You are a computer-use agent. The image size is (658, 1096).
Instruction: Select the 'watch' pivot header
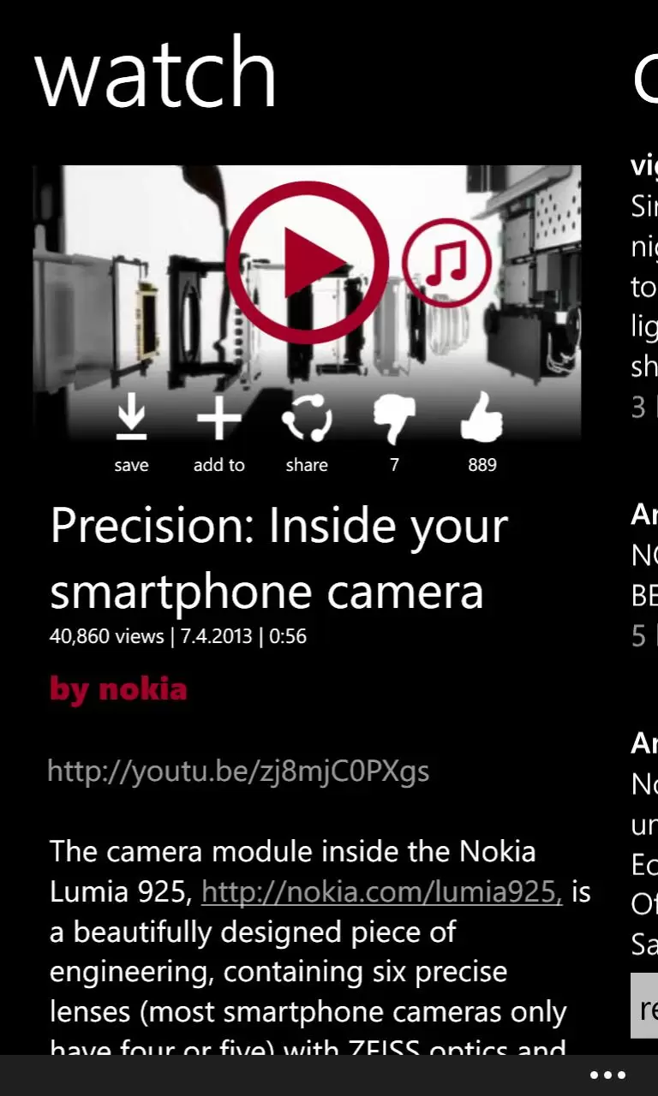pyautogui.click(x=155, y=74)
